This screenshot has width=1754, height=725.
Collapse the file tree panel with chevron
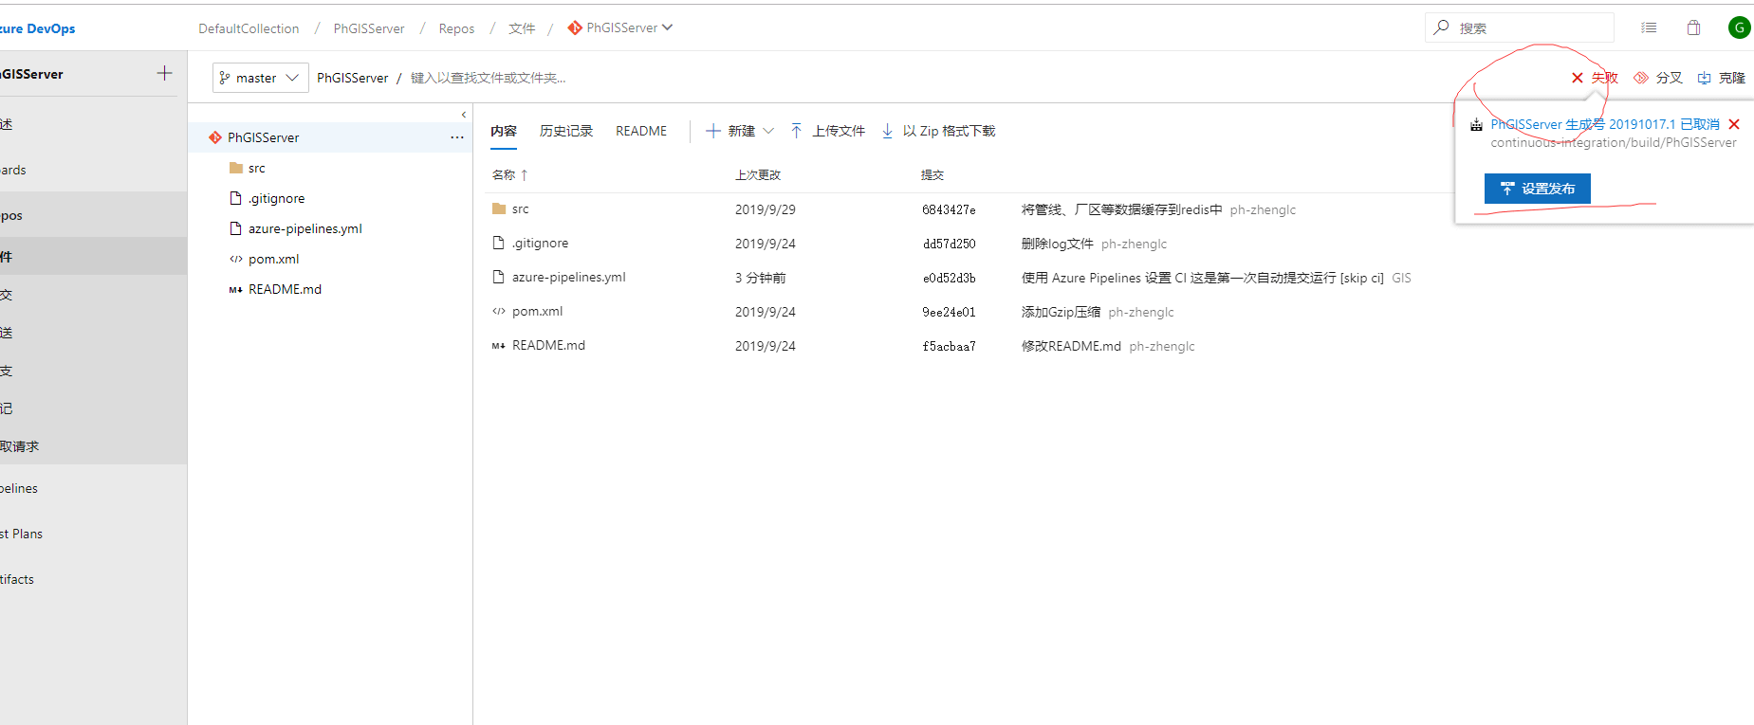[464, 115]
